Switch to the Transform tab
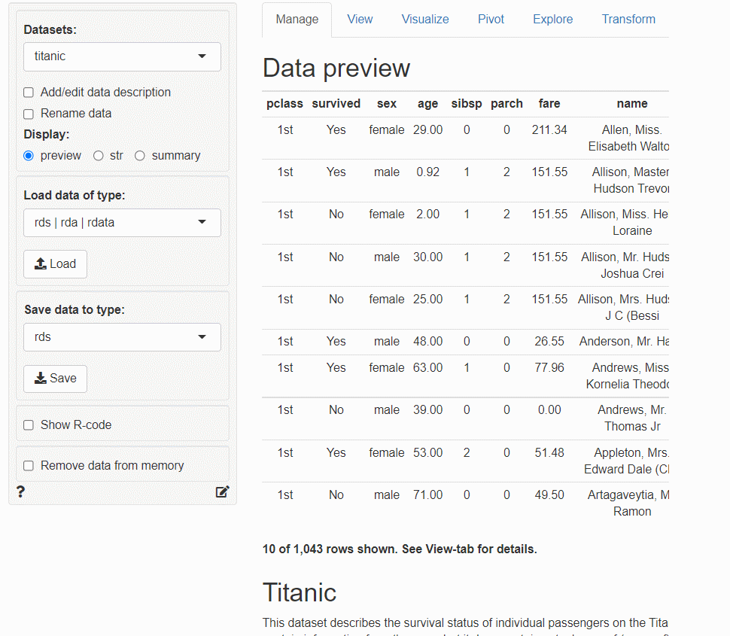 (x=628, y=20)
